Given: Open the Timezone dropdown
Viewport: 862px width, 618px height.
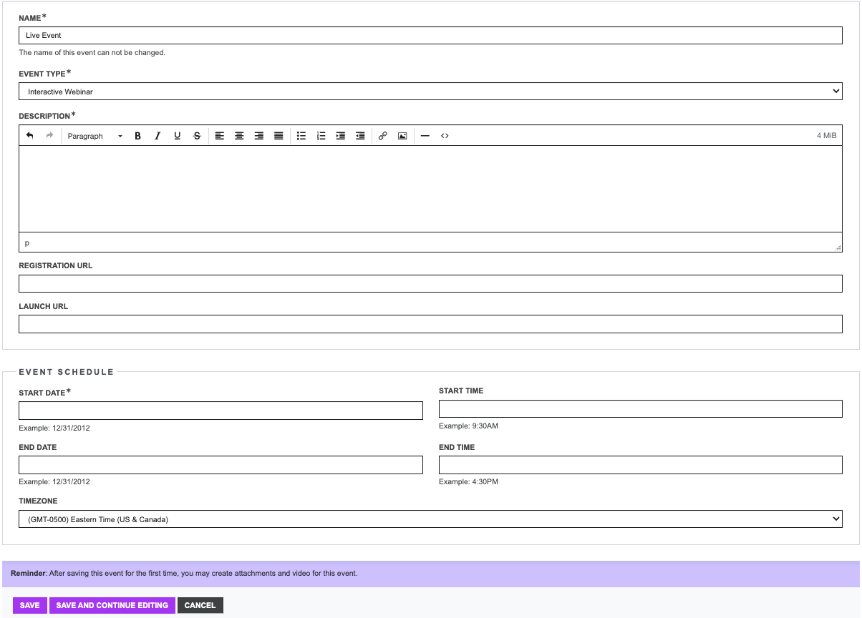Looking at the screenshot, I should click(x=430, y=519).
